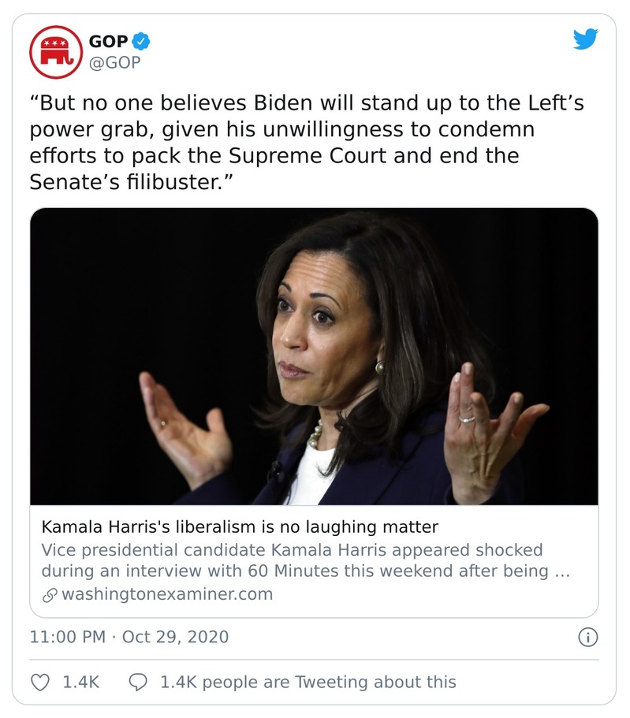Open the GOP display name
Image resolution: width=630 pixels, height=718 pixels.
click(x=108, y=41)
